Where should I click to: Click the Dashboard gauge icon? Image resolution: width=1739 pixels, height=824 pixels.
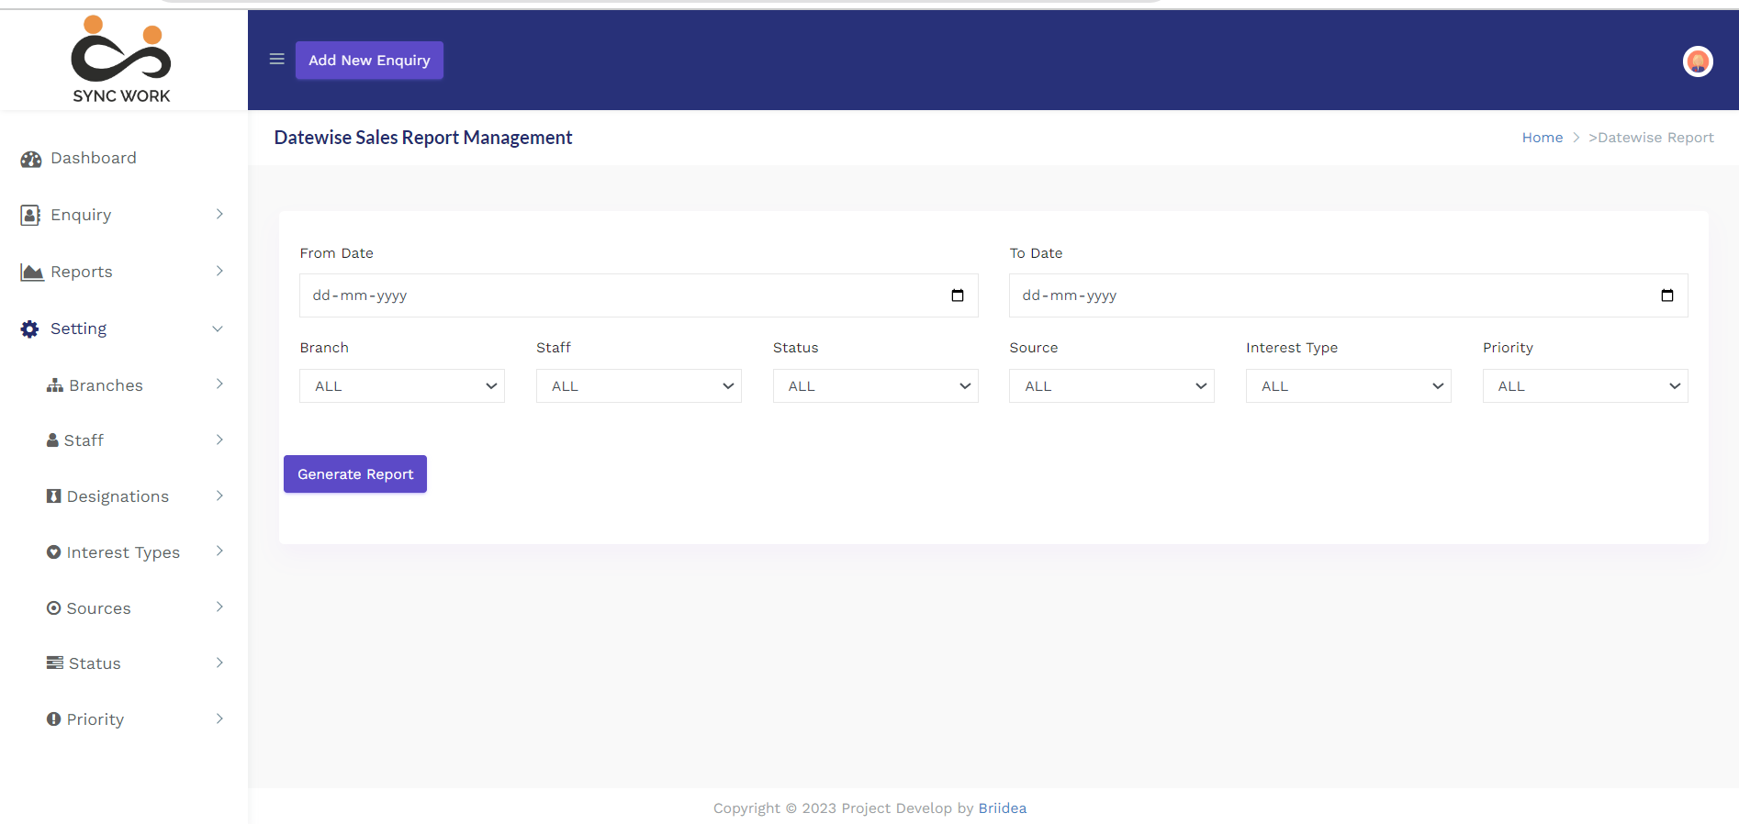tap(31, 159)
